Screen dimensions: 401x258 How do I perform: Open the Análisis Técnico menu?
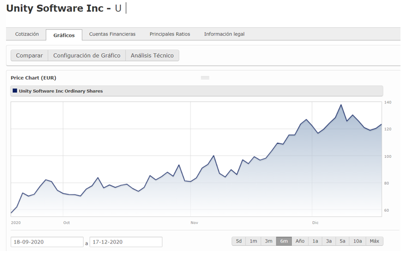[152, 55]
